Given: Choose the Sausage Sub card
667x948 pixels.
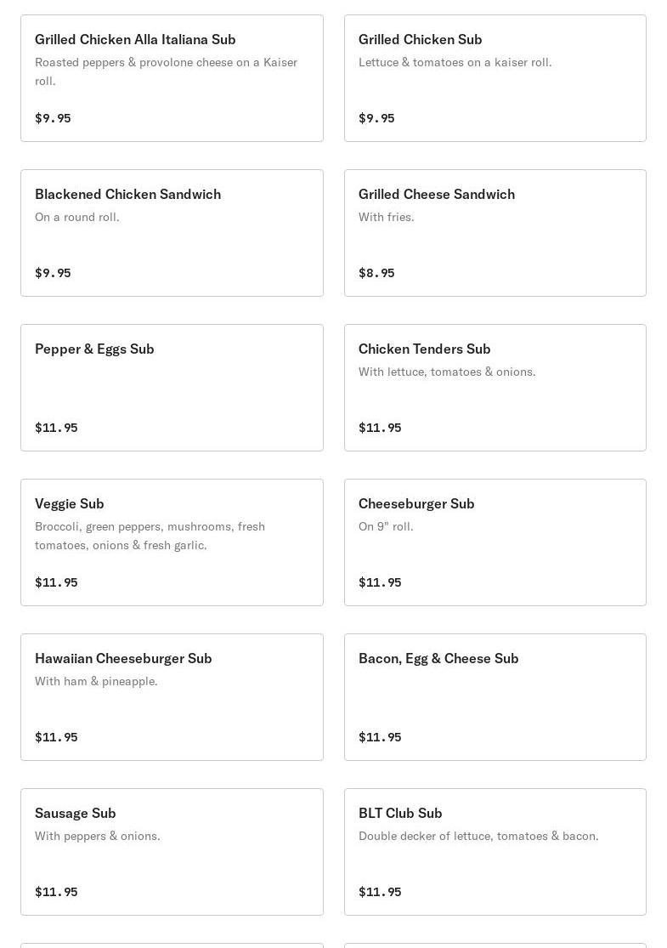Looking at the screenshot, I should [x=172, y=852].
